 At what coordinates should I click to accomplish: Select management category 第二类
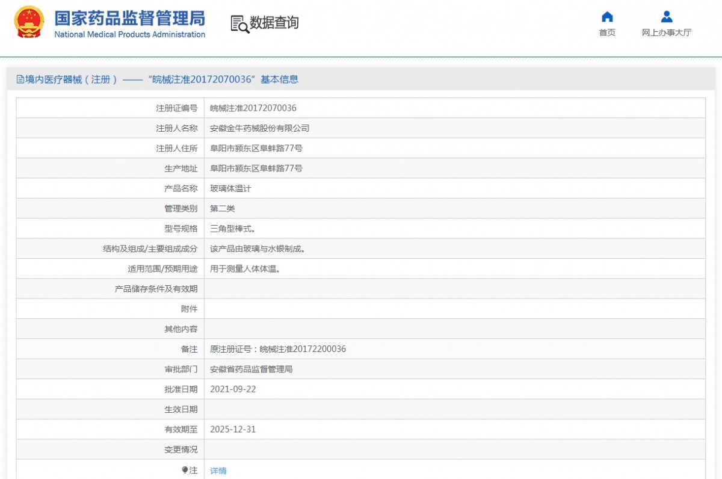pos(223,208)
